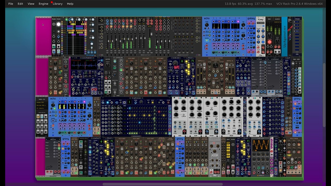Open MIDI-CV 'Minilab3 MIDI 1' device selector
The width and height of the screenshot is (331, 186).
click(42, 105)
